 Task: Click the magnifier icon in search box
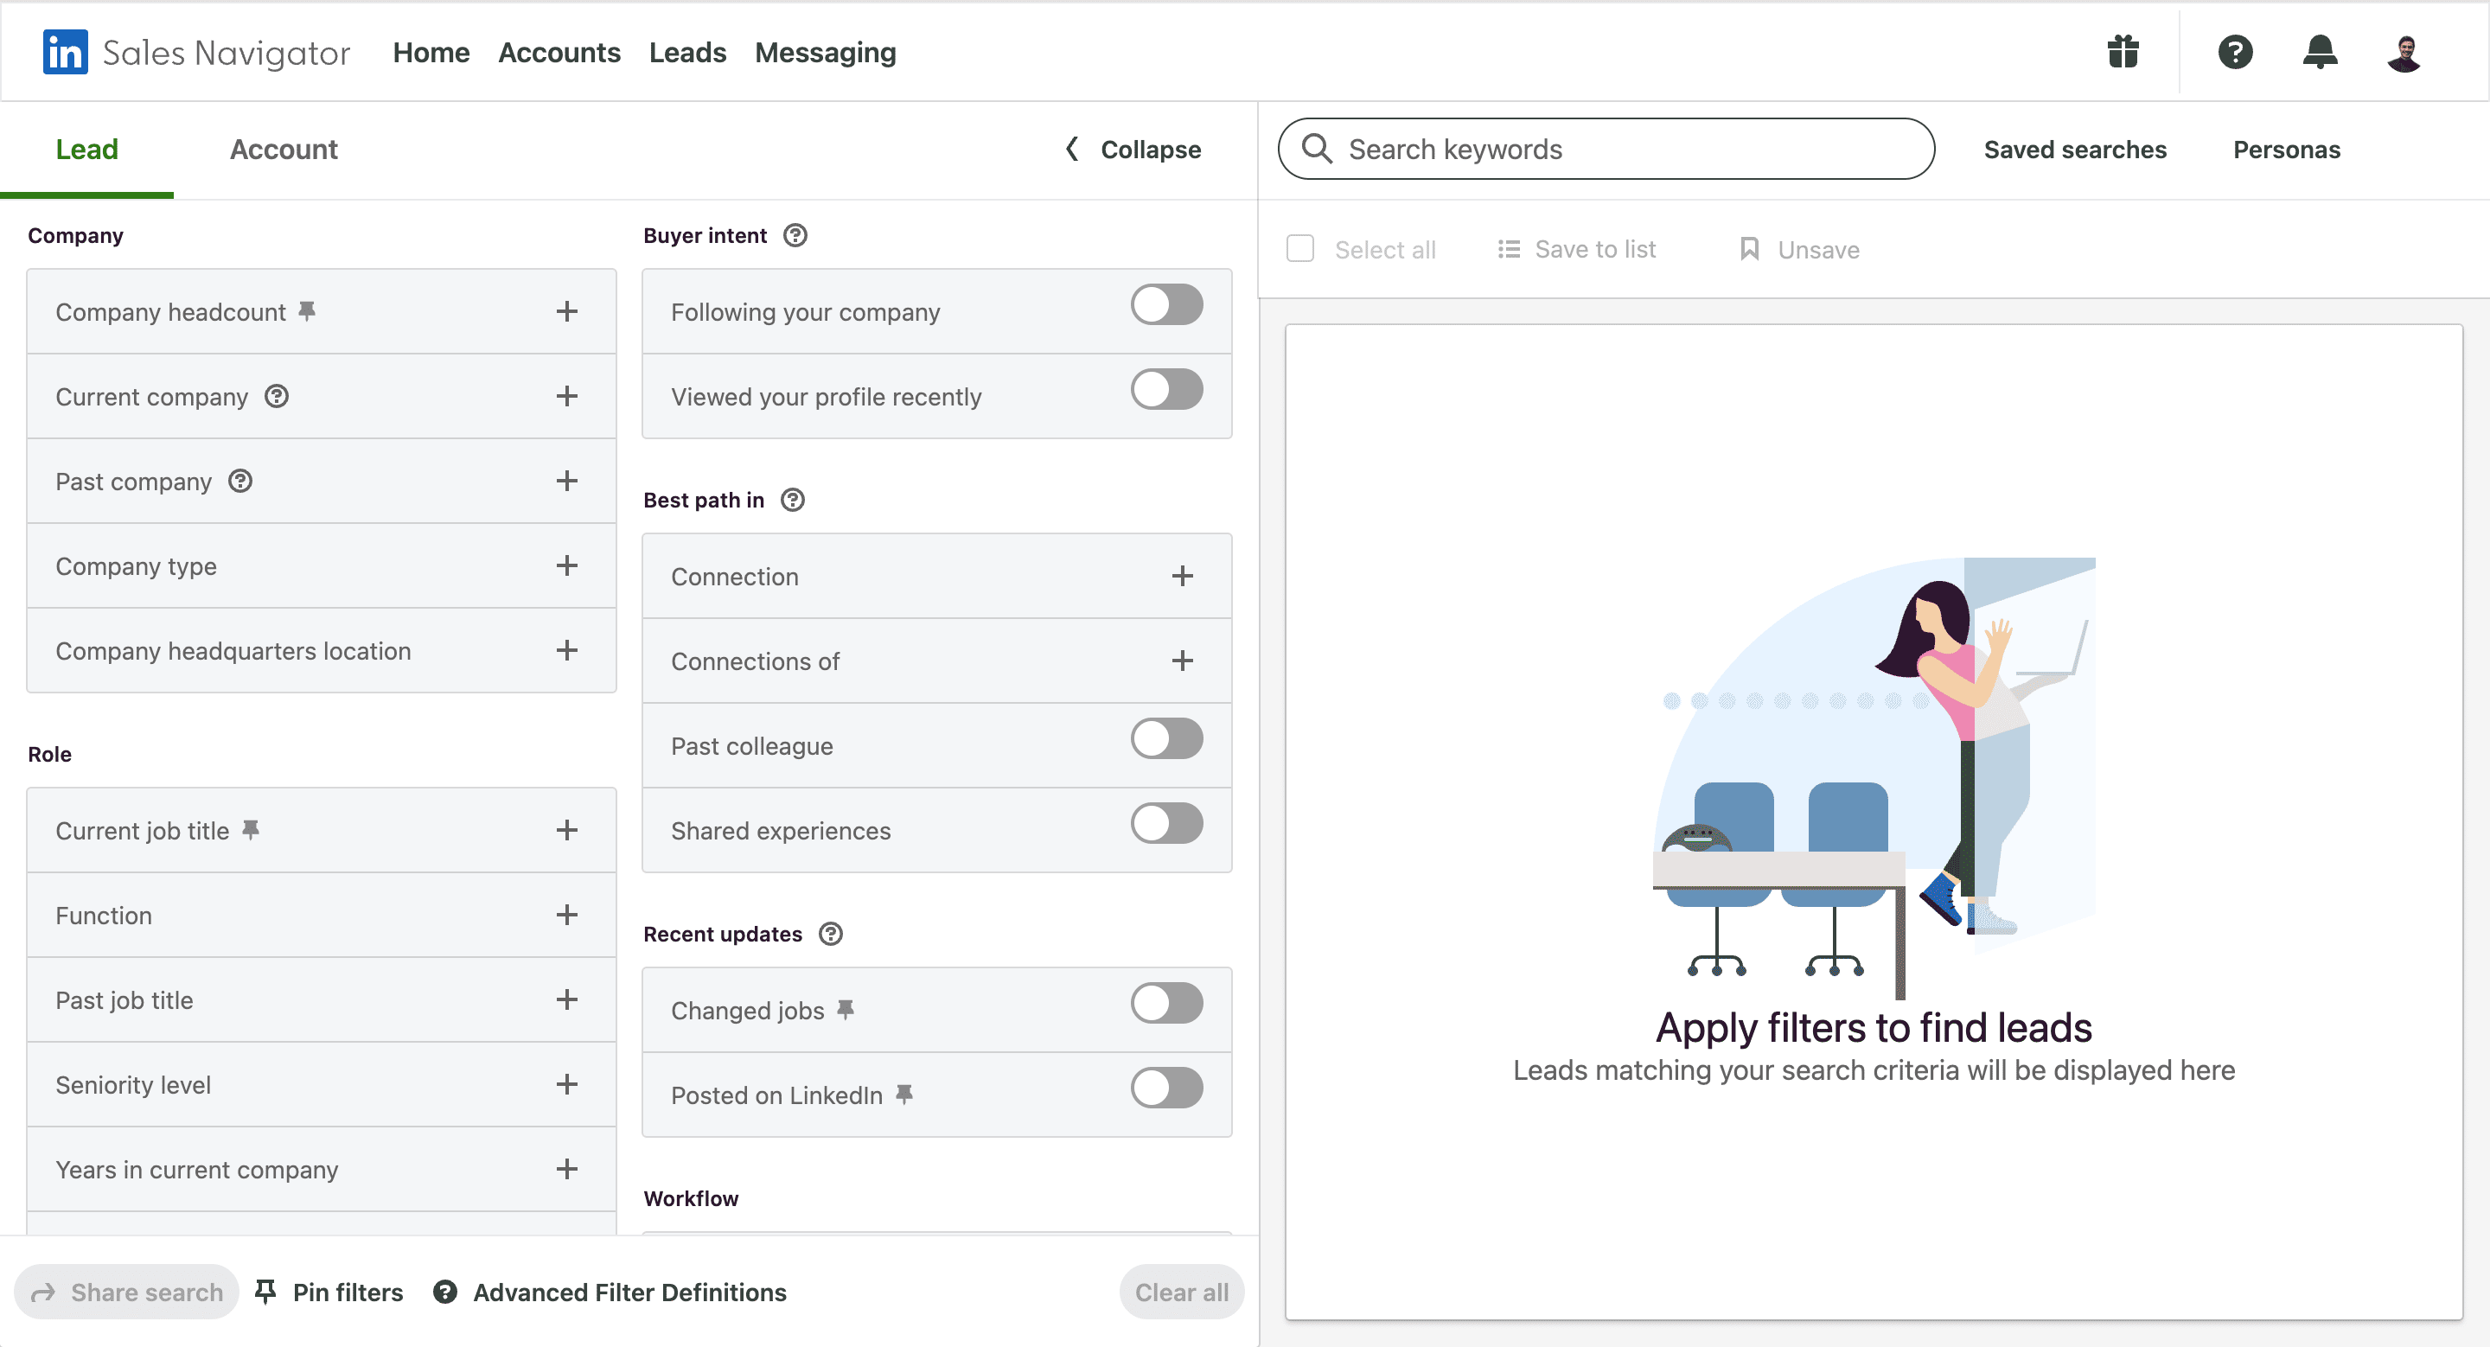(x=1317, y=149)
